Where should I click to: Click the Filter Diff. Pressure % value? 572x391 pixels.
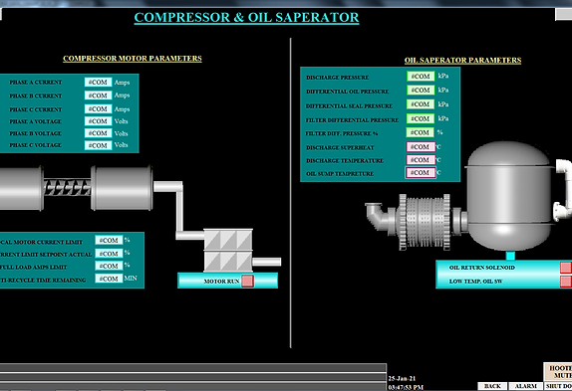point(420,132)
